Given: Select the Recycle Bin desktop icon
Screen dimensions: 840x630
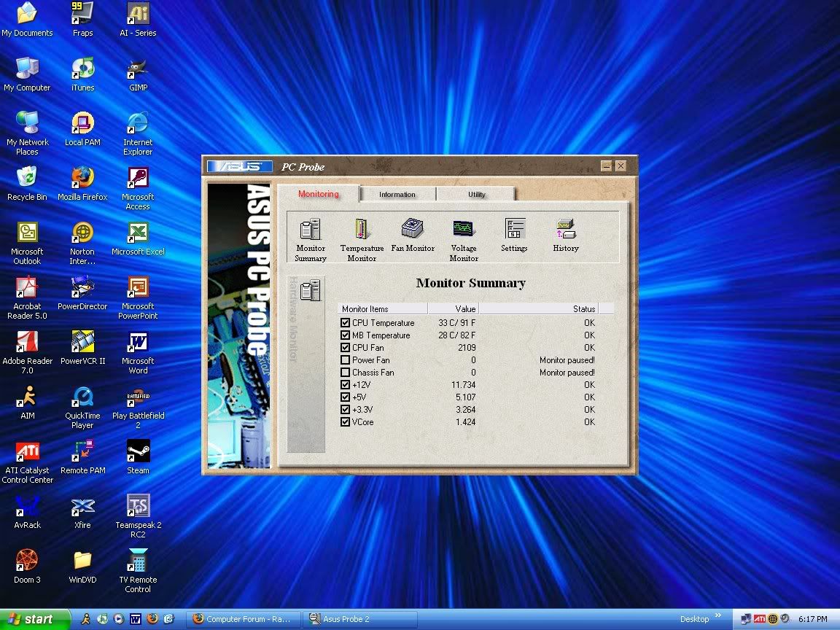Looking at the screenshot, I should pyautogui.click(x=27, y=184).
